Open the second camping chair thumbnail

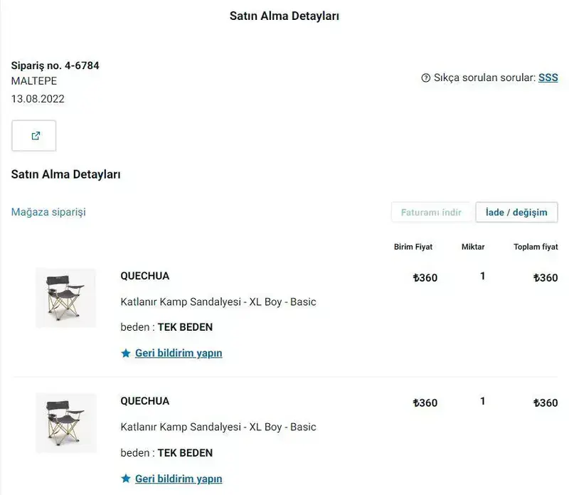point(65,422)
